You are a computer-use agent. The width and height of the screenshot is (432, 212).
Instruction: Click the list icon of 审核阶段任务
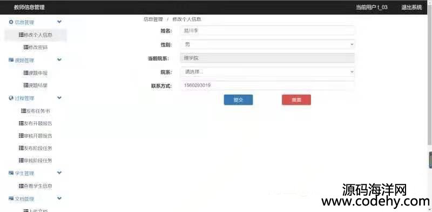(x=21, y=160)
